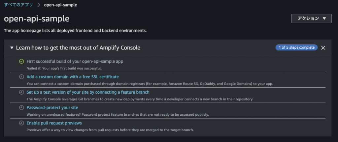Open Enable pull request previews link
Screen dimensions: 338x142
[54, 123]
